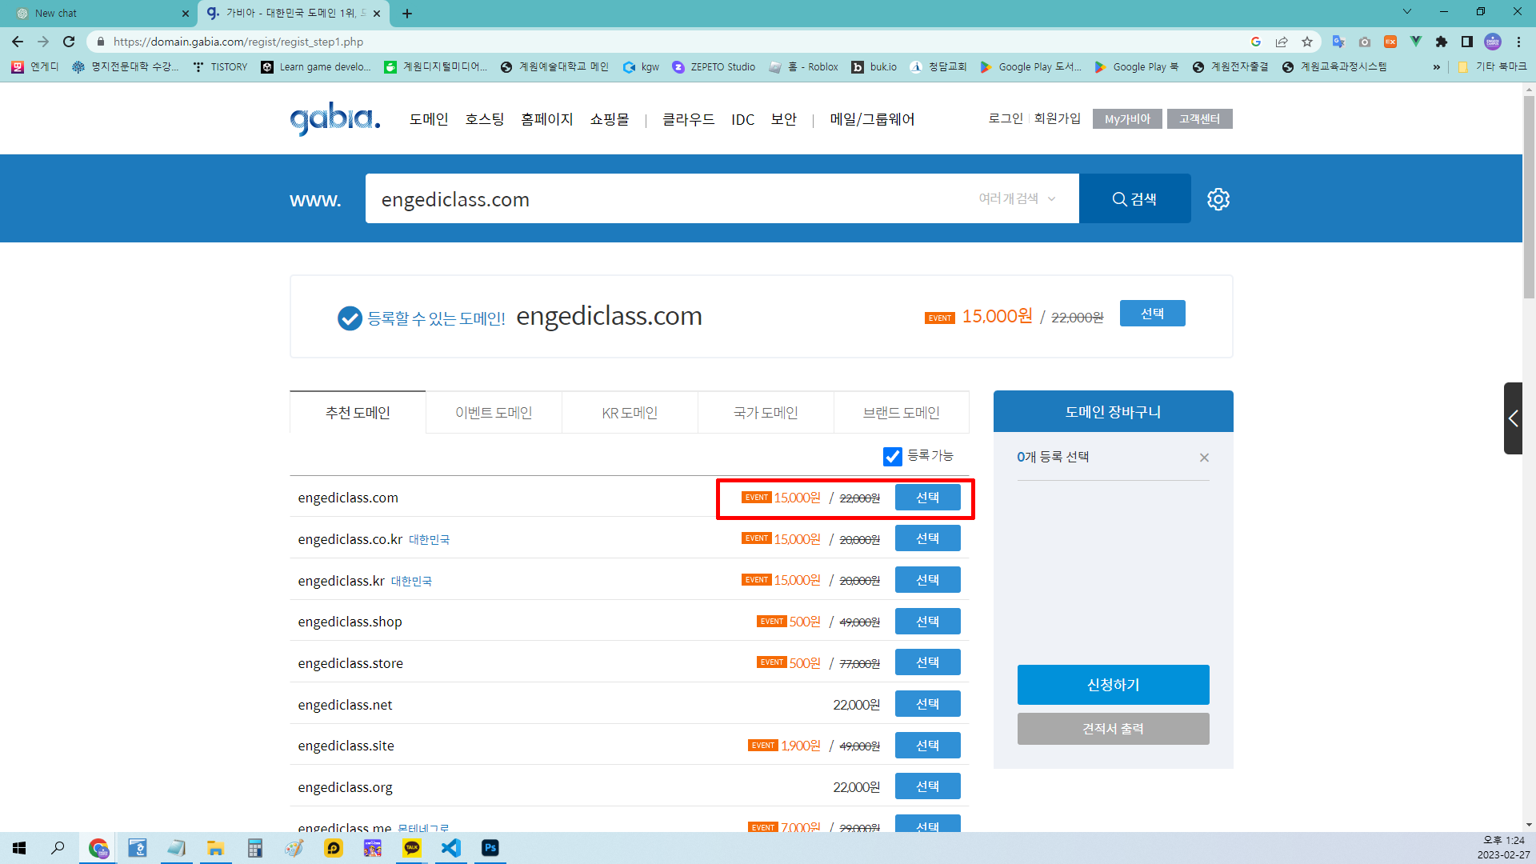The height and width of the screenshot is (864, 1536).
Task: Open KakaoTalk from the taskbar
Action: pyautogui.click(x=412, y=848)
